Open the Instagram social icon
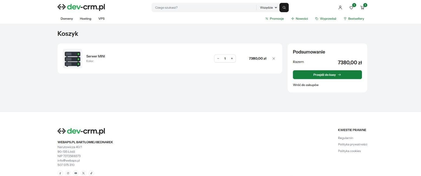421x176 pixels. tap(68, 173)
